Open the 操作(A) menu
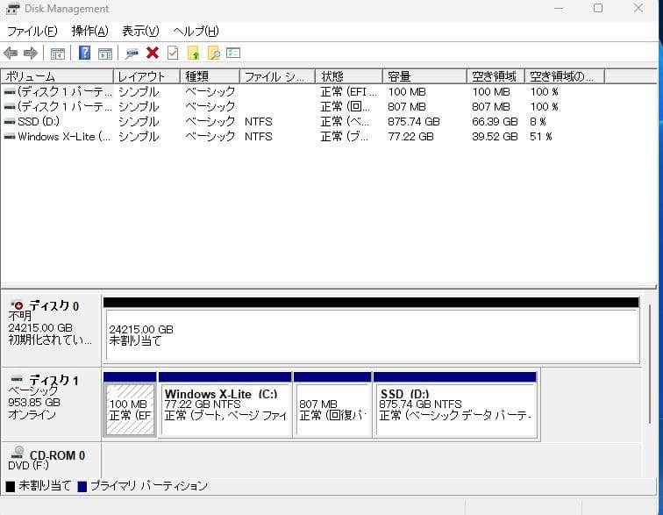Screen dimensions: 663x515 [90, 32]
